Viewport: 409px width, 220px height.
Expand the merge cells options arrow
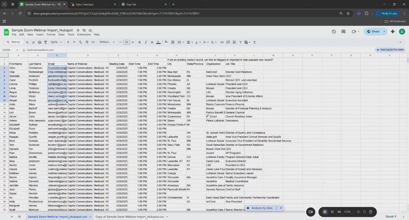[183, 42]
